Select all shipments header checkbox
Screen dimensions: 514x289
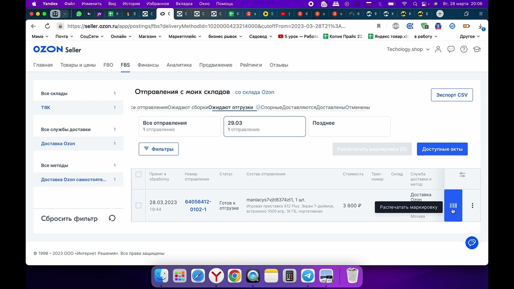pyautogui.click(x=139, y=174)
